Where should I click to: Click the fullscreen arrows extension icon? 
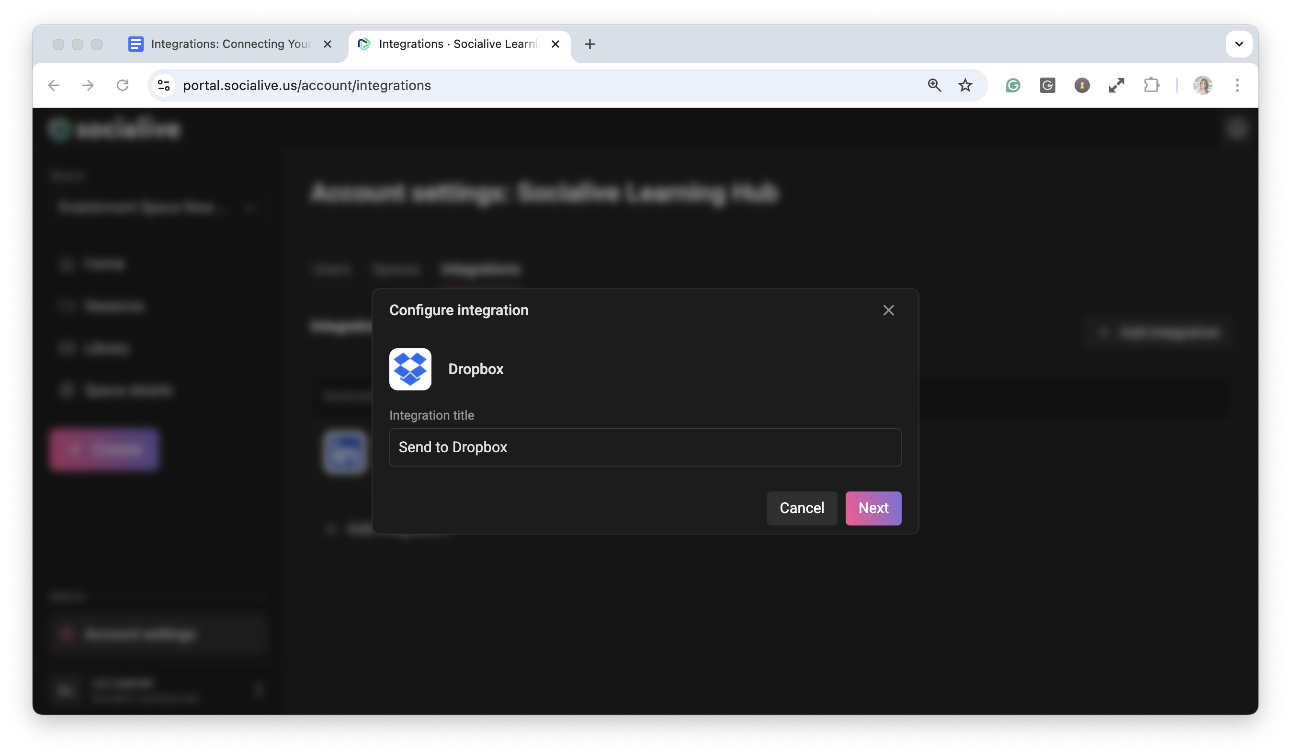click(x=1116, y=85)
